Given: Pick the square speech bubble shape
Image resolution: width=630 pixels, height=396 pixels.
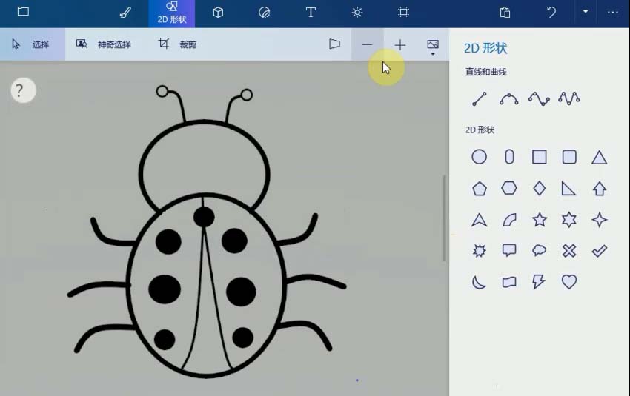Looking at the screenshot, I should [509, 250].
